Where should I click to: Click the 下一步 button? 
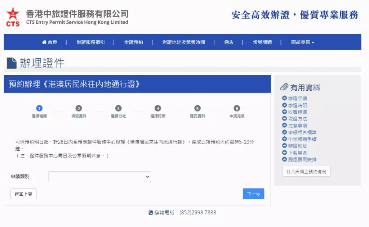point(253,194)
